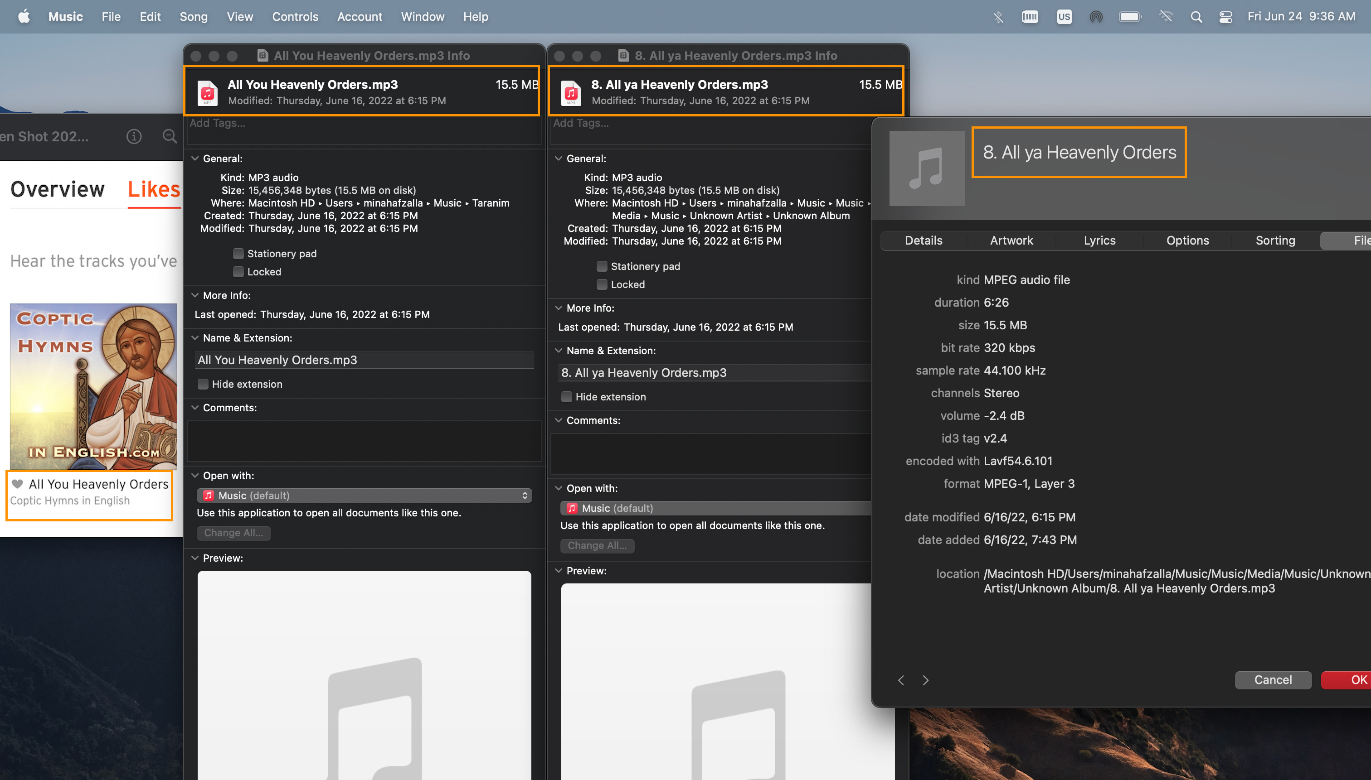
Task: Click the Music app icon in left Open with popup
Action: (x=209, y=496)
